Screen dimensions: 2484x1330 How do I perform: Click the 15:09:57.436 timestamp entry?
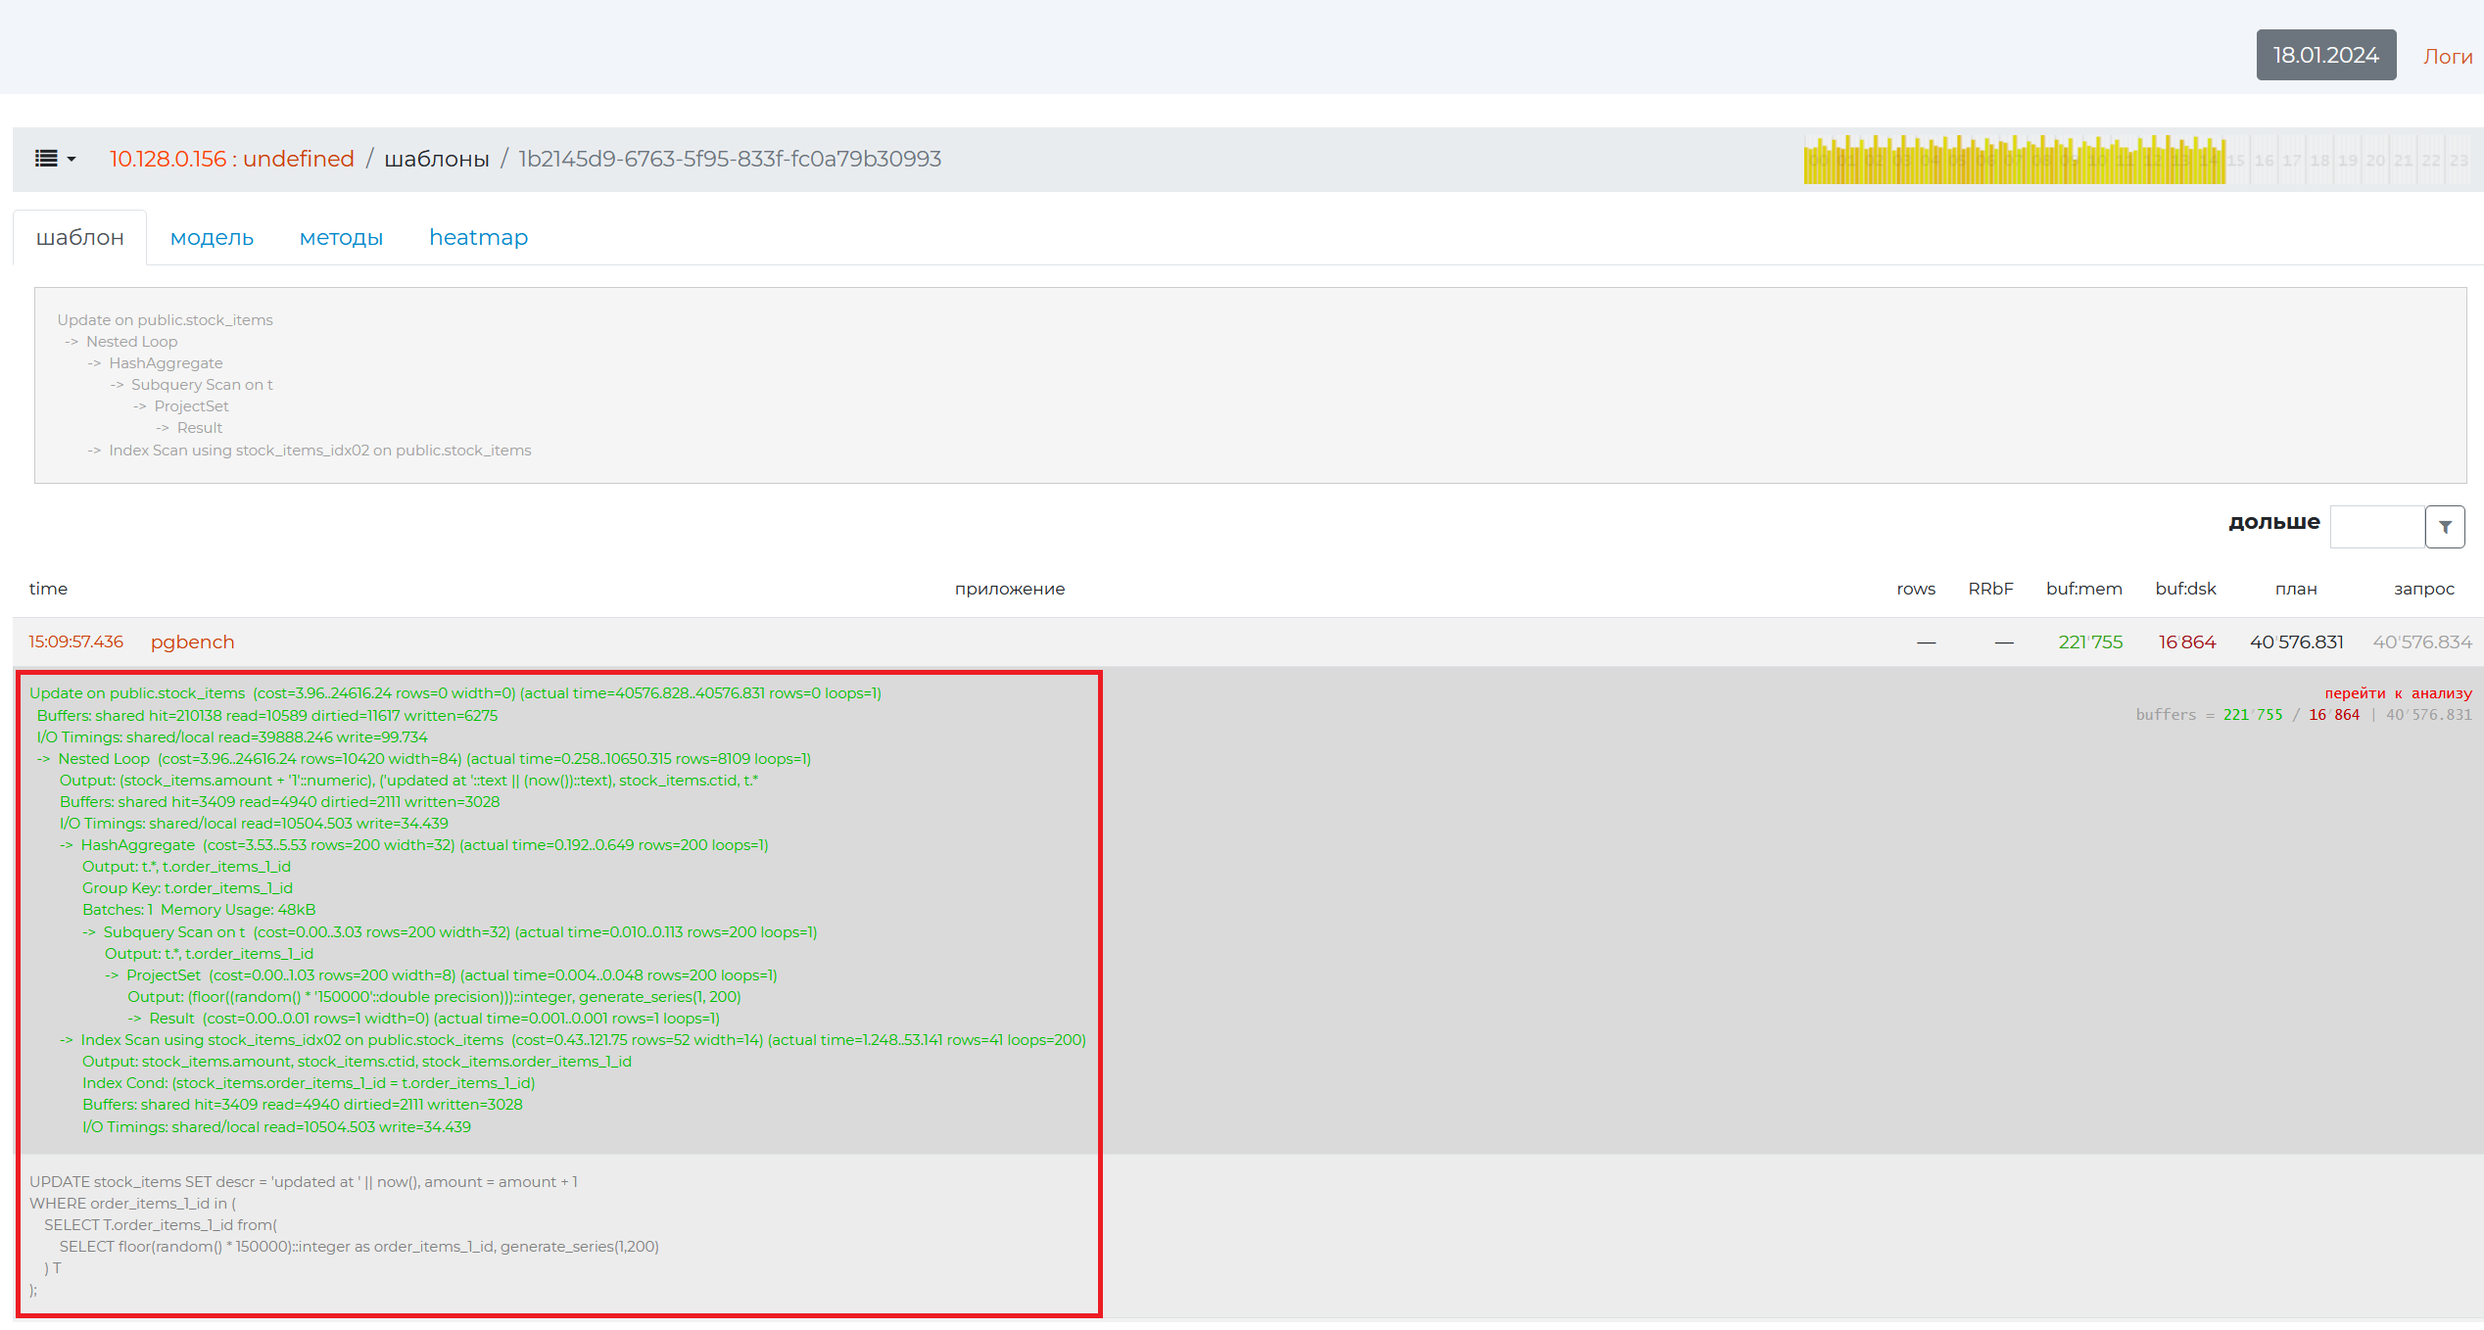click(75, 642)
